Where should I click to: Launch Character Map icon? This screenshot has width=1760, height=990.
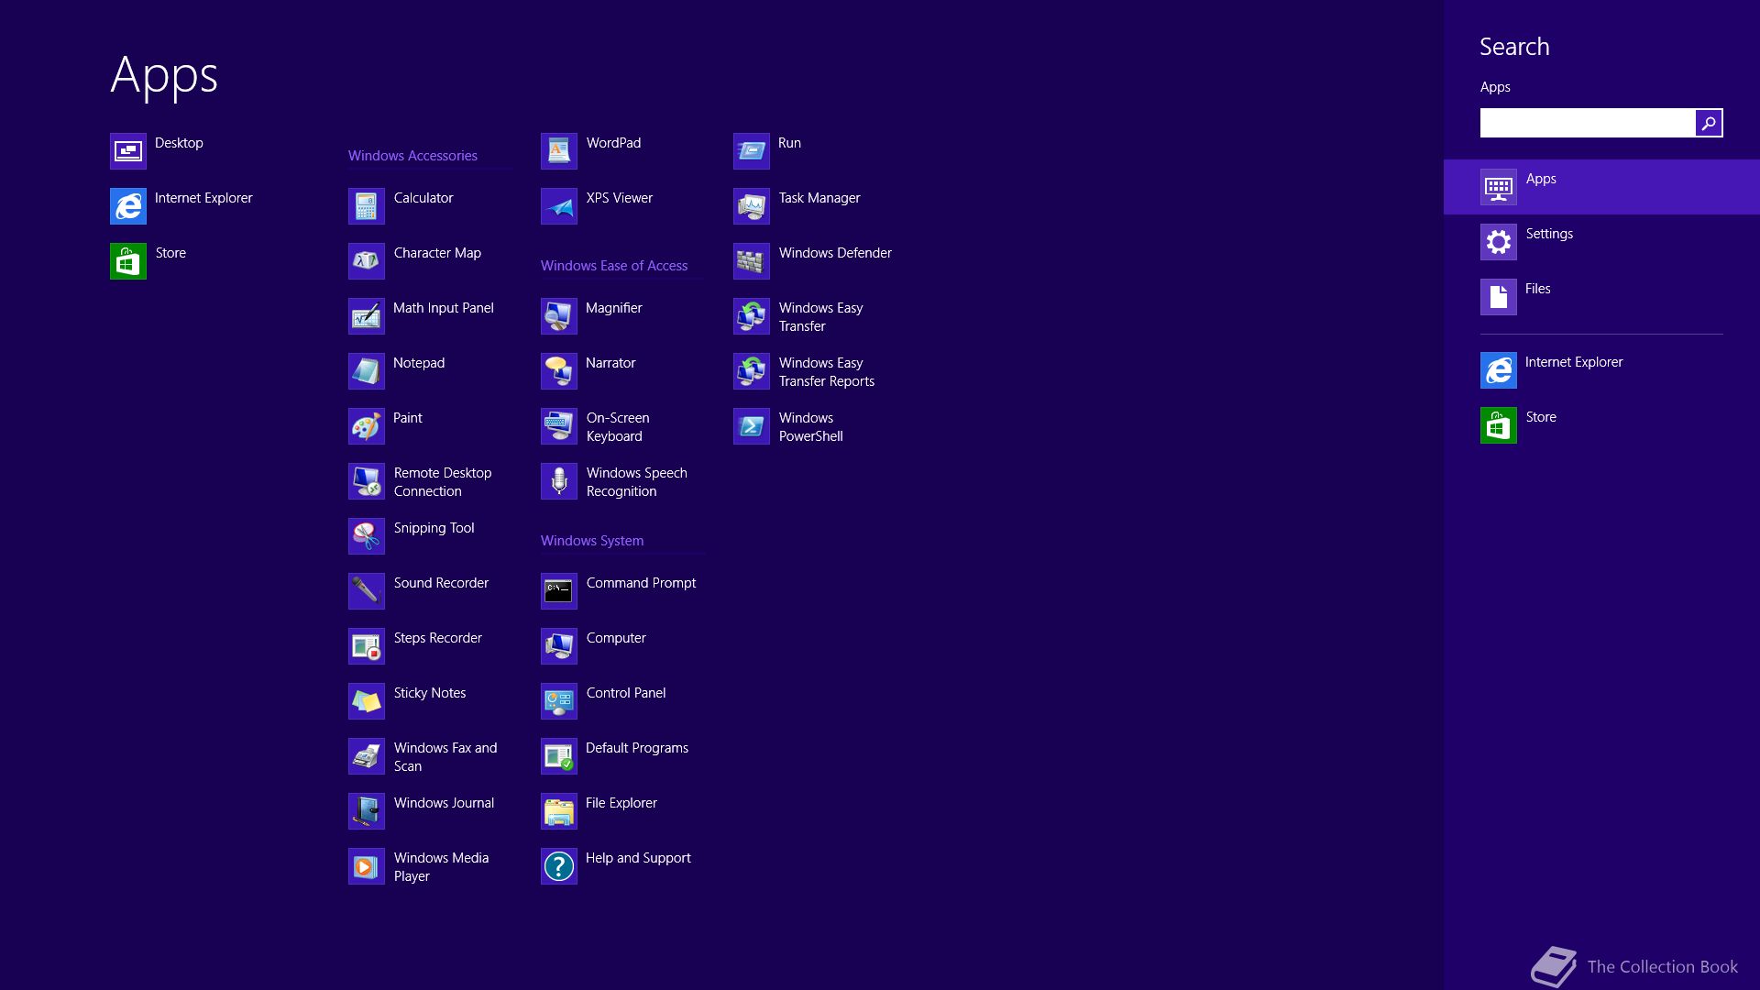367,261
